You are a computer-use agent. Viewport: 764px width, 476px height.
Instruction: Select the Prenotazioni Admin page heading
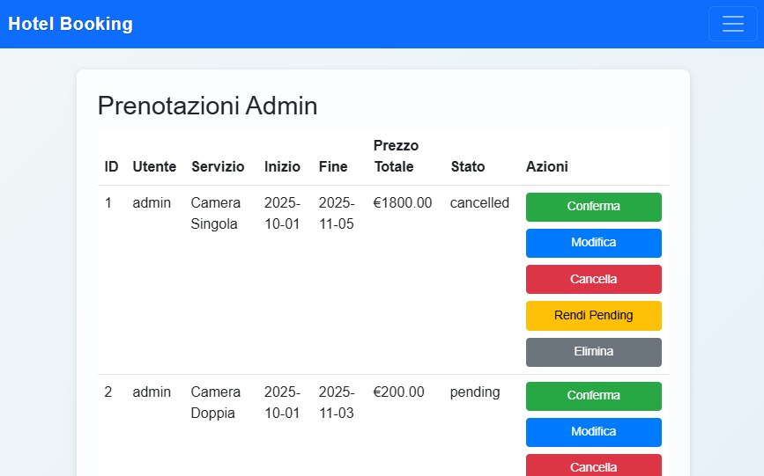207,106
